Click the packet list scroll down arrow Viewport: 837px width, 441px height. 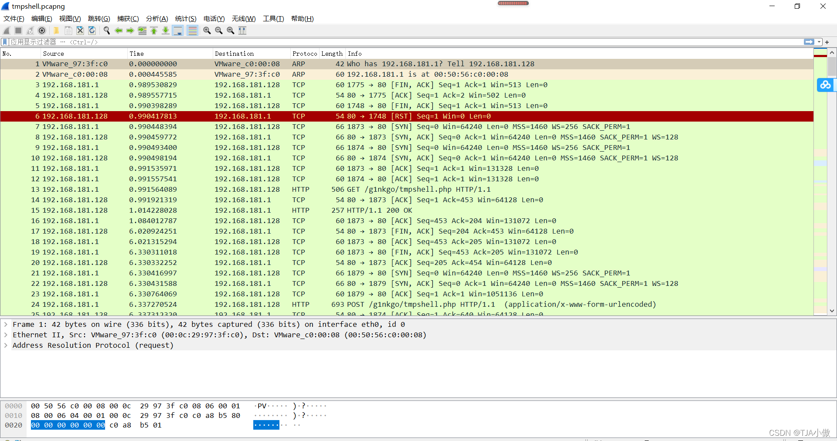(x=832, y=311)
